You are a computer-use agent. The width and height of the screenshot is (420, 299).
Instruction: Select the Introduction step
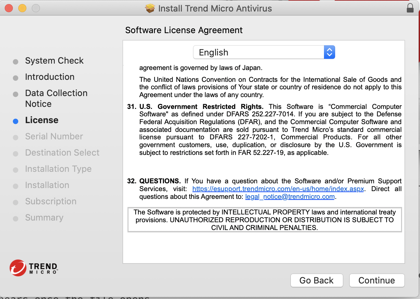[50, 77]
